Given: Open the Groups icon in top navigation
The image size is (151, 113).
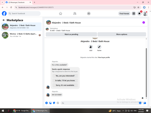Looking at the screenshot, I should click(x=89, y=14).
